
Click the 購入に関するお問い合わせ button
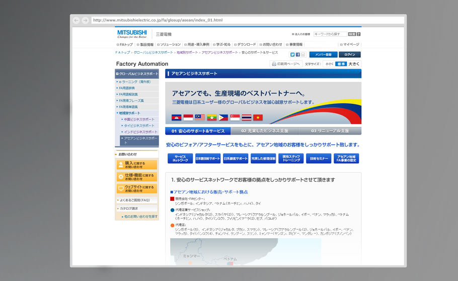click(137, 165)
